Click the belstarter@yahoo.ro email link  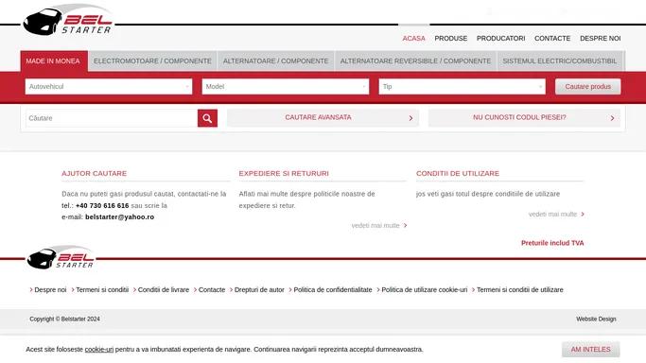pyautogui.click(x=119, y=216)
